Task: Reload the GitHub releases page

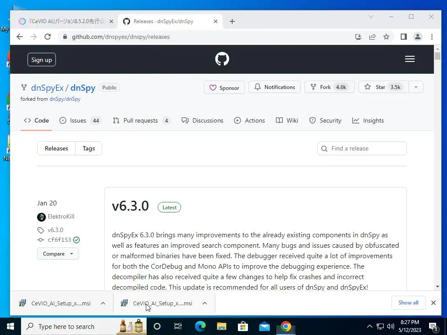Action: pos(48,37)
